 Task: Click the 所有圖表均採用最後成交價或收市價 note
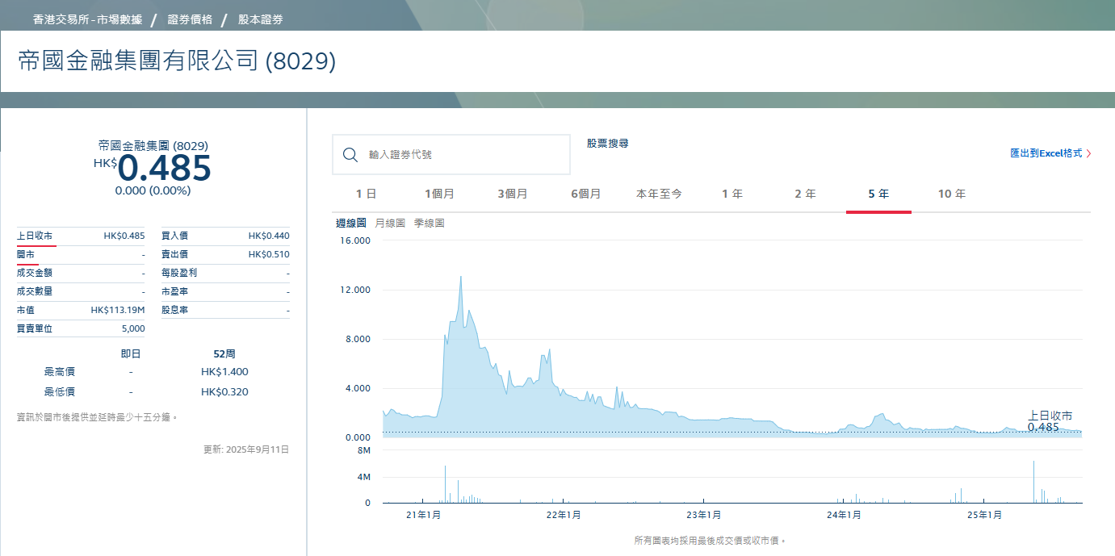tap(710, 541)
